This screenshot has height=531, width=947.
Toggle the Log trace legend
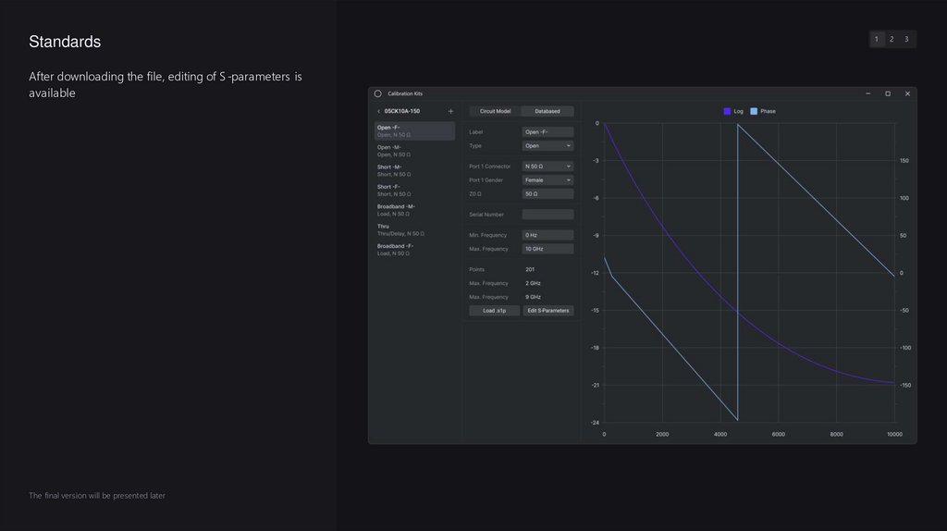coord(733,111)
